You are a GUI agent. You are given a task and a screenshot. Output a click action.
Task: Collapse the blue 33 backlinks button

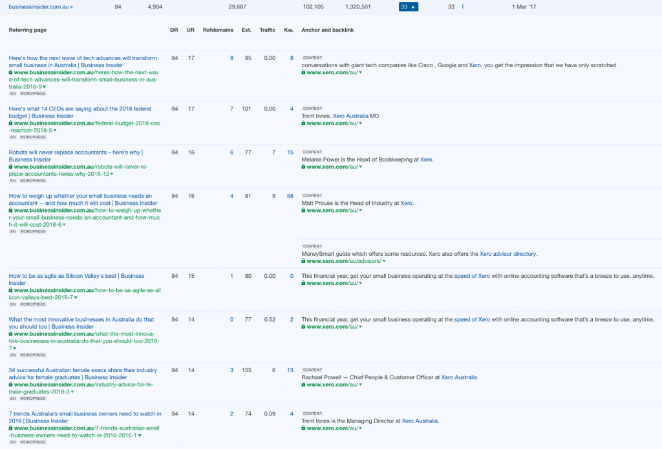(409, 6)
